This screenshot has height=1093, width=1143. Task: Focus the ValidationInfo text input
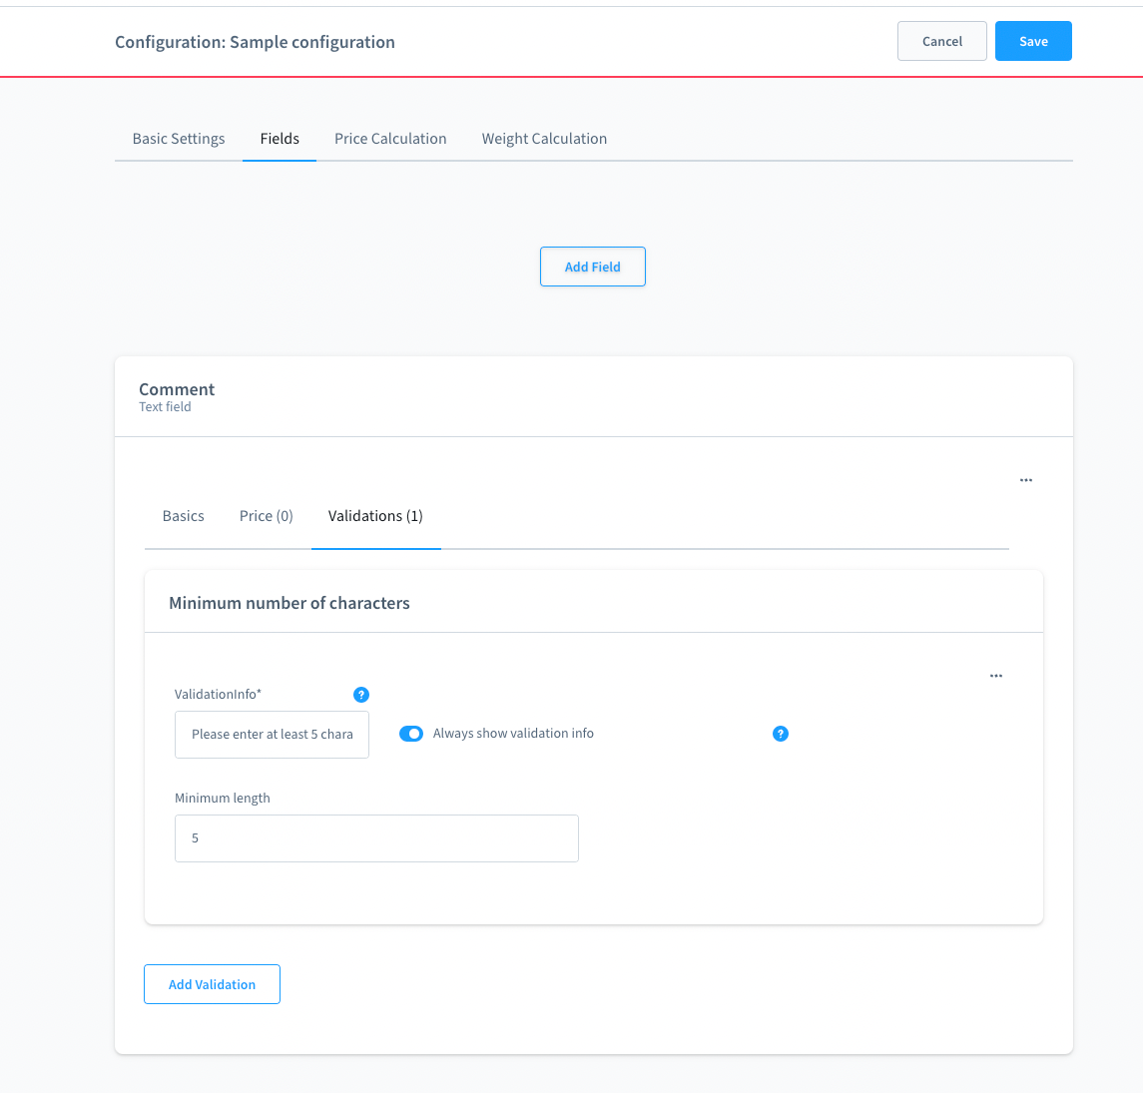(x=272, y=735)
